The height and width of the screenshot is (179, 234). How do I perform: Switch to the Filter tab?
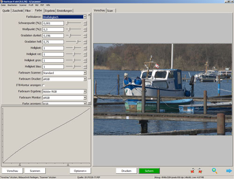28,11
